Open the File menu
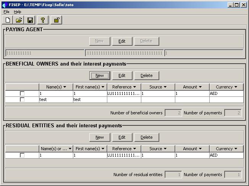The width and height of the screenshot is (249, 186). [6, 12]
